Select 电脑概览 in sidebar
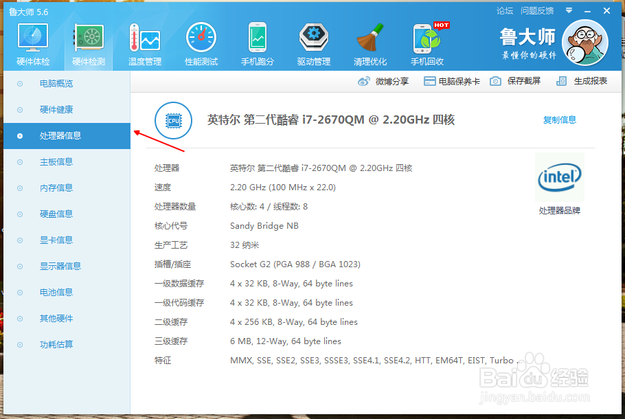The width and height of the screenshot is (625, 419). coord(67,84)
